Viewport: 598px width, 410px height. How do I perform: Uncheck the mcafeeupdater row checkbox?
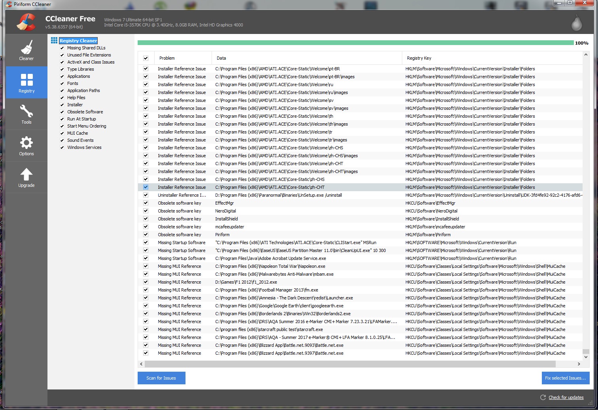pyautogui.click(x=146, y=227)
